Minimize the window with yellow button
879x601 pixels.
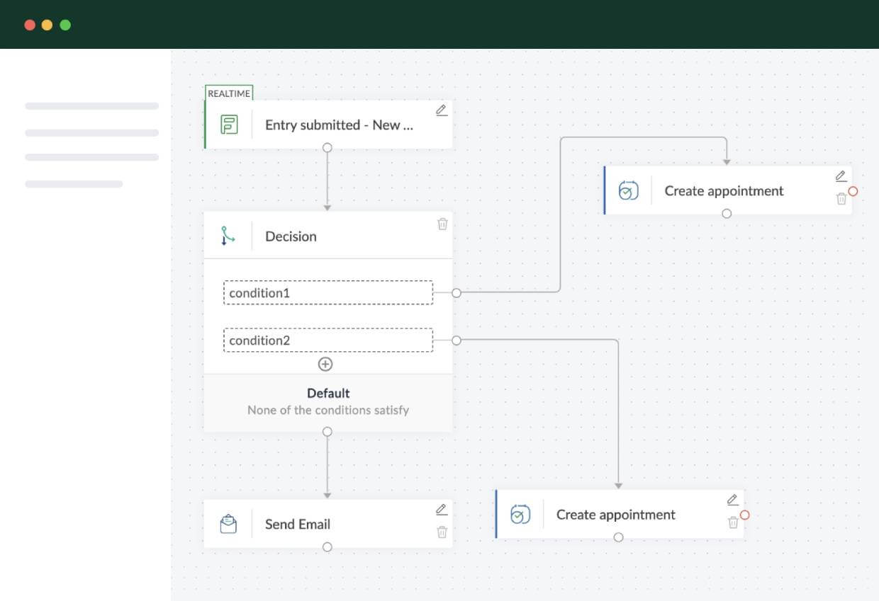click(x=47, y=25)
